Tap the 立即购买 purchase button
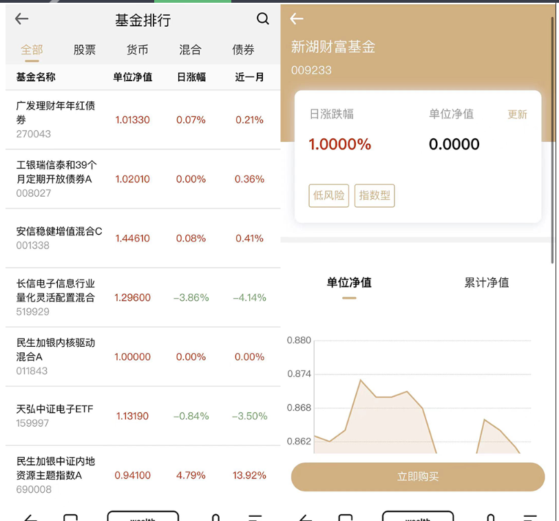 (x=419, y=476)
